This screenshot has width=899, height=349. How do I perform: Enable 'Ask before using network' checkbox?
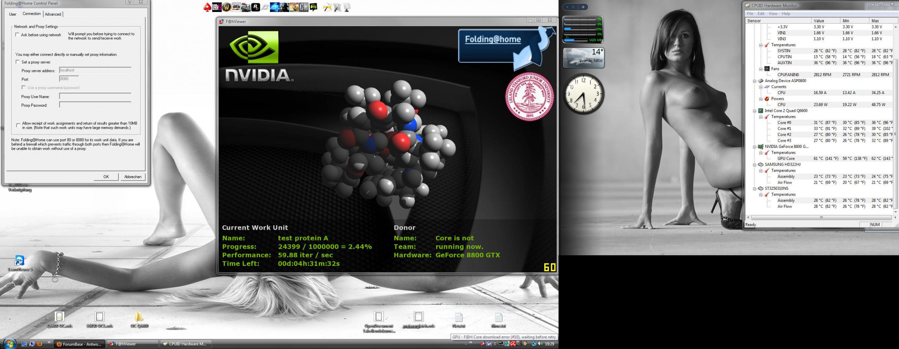point(17,35)
